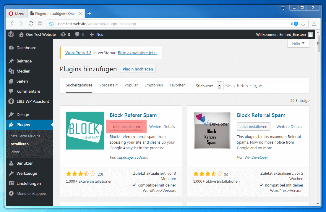Open the Plugins sidebar item

click(30, 125)
